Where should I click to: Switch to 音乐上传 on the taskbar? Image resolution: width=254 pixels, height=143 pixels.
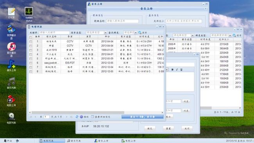pos(101,141)
